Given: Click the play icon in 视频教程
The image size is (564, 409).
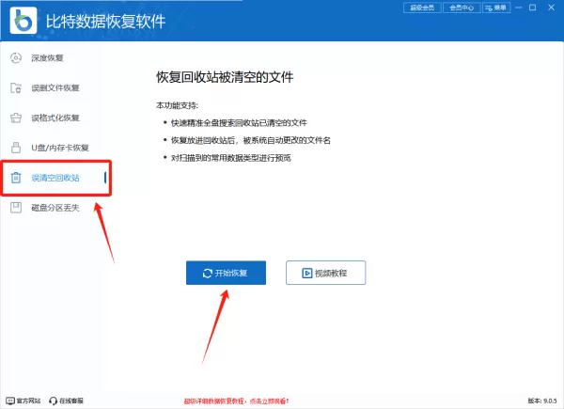Looking at the screenshot, I should coord(306,274).
